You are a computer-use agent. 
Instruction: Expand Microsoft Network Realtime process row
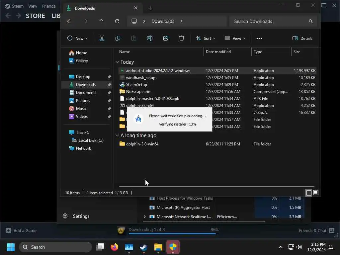click(x=145, y=216)
